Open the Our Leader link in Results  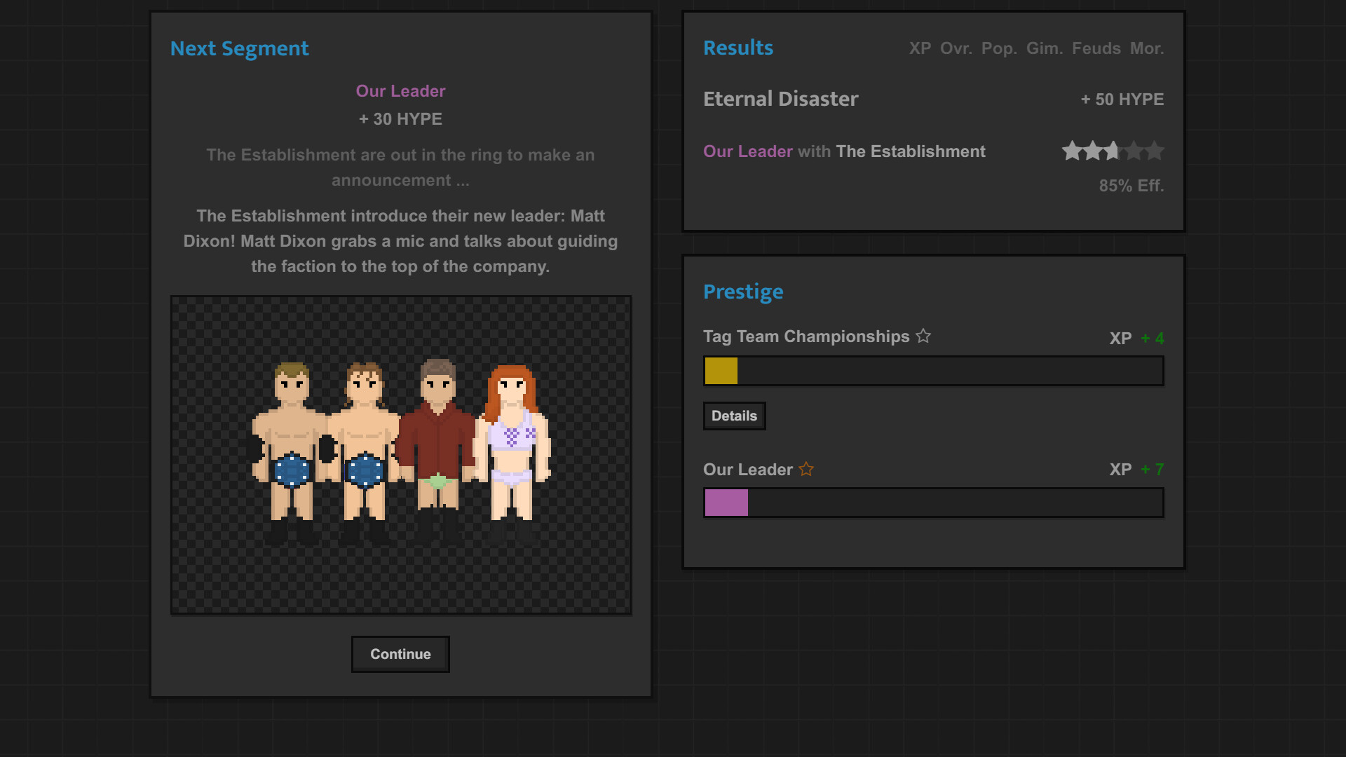click(x=747, y=151)
